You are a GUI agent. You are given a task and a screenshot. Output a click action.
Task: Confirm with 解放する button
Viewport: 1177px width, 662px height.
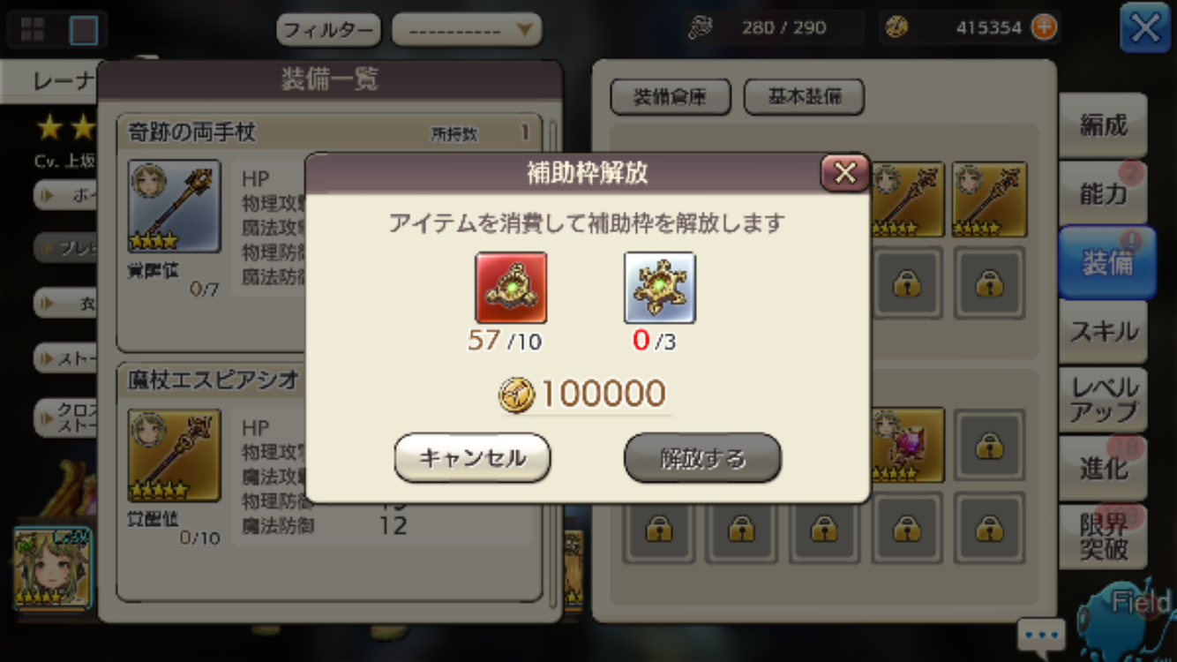tap(702, 457)
